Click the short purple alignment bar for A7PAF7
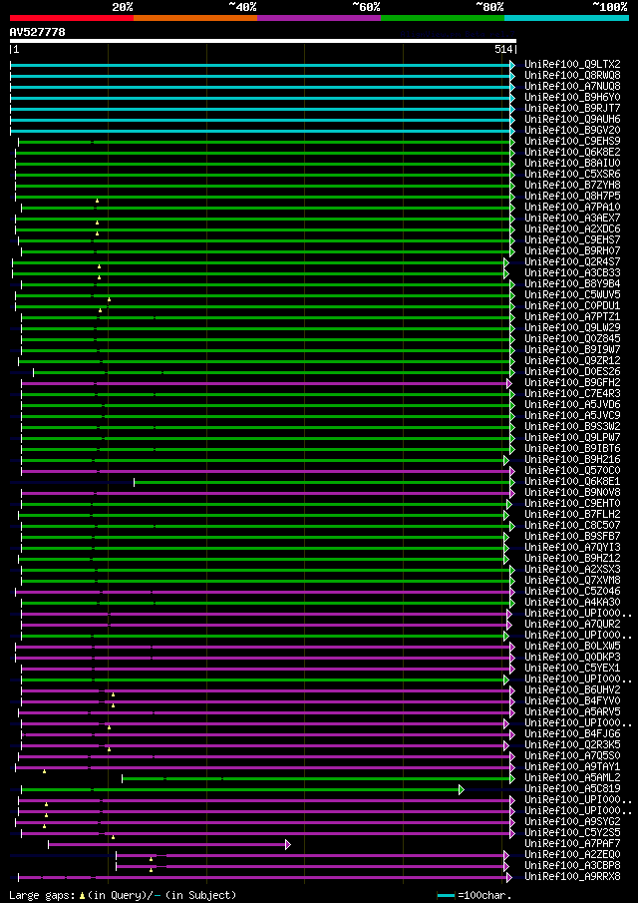Image resolution: width=638 pixels, height=903 pixels. 166,844
